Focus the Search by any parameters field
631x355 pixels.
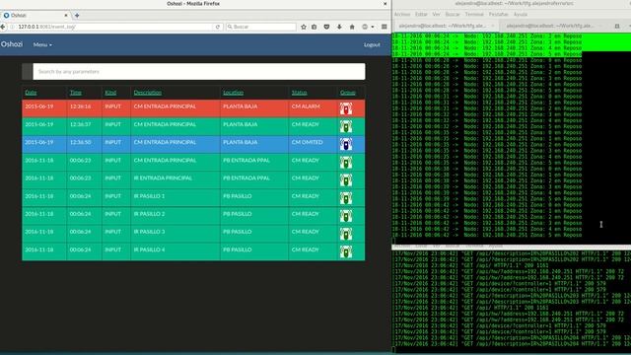point(199,72)
